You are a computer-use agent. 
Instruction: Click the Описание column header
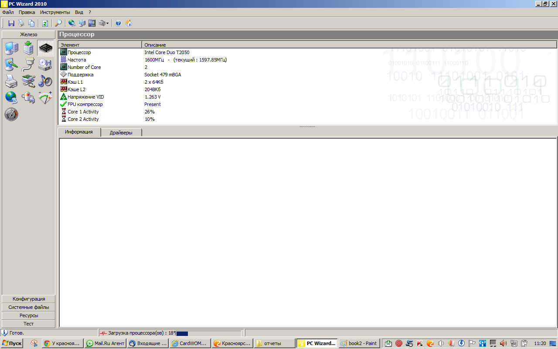click(349, 45)
